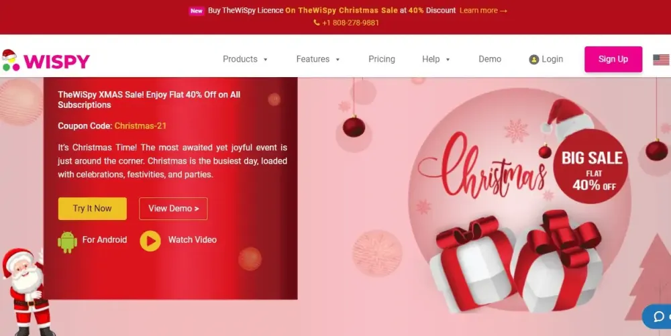Click the green Android robot icon

click(x=68, y=242)
